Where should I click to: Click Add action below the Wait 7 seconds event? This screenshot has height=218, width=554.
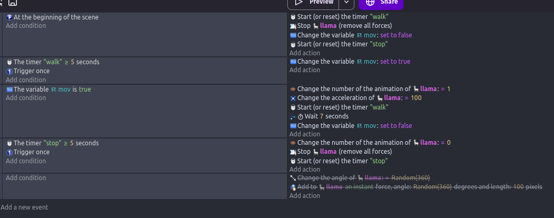pos(305,134)
